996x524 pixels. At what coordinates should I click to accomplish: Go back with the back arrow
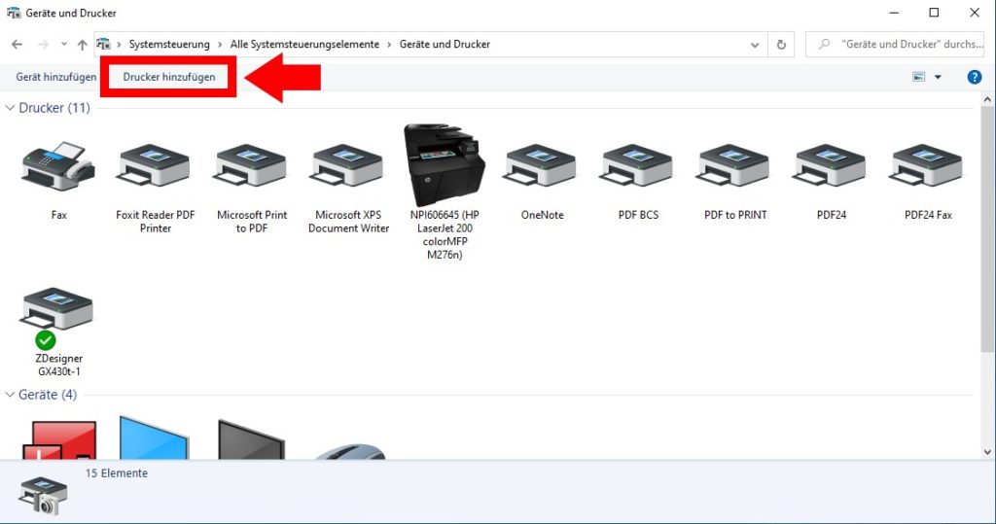point(18,45)
